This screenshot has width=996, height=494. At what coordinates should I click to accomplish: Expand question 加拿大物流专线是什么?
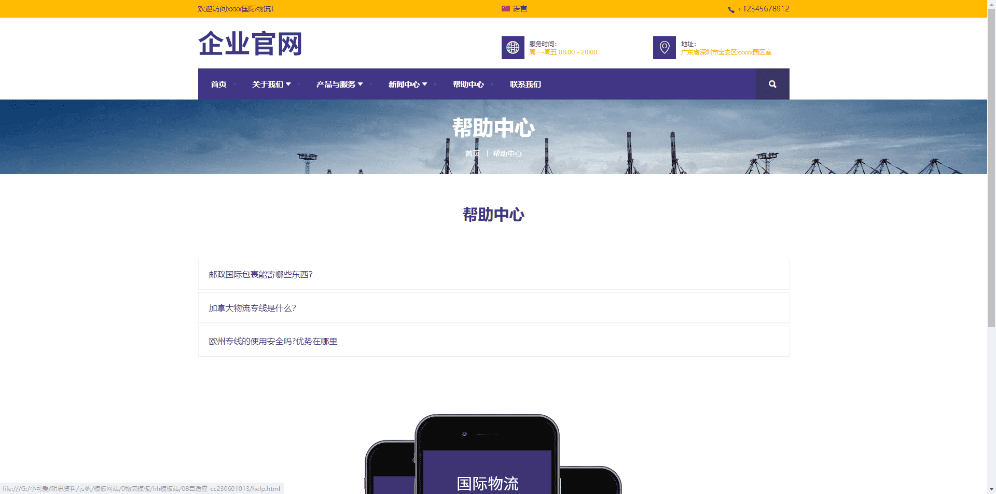pyautogui.click(x=494, y=308)
